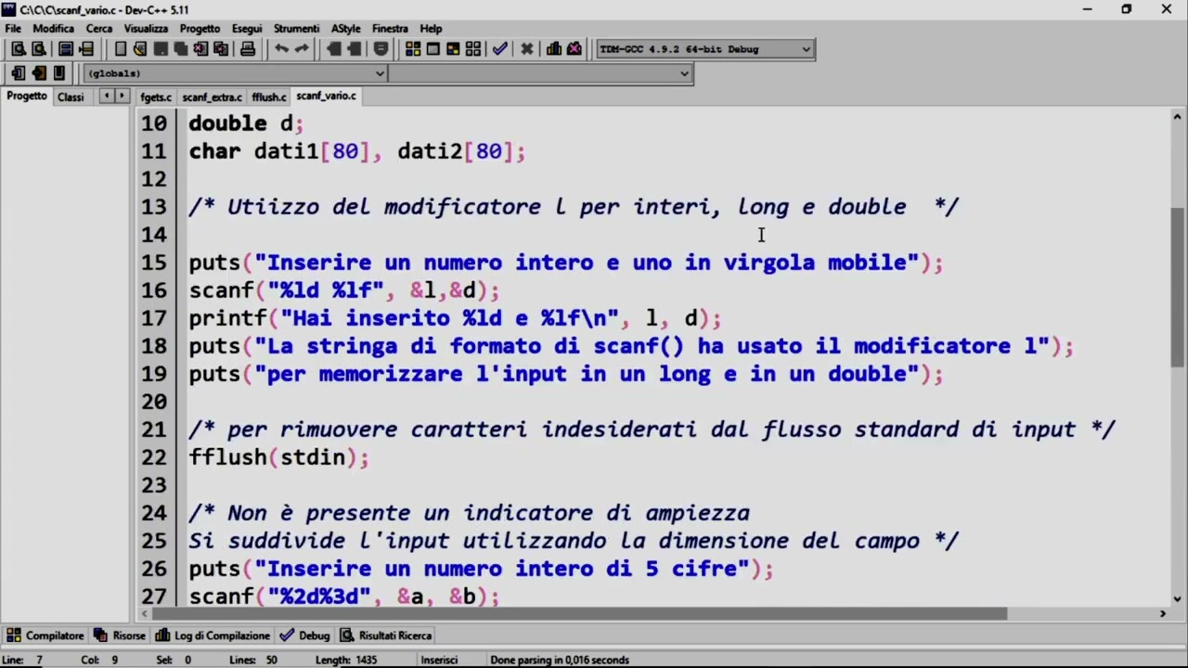This screenshot has height=668, width=1188.
Task: Click the Compile and Run toolbar icon
Action: 453,49
